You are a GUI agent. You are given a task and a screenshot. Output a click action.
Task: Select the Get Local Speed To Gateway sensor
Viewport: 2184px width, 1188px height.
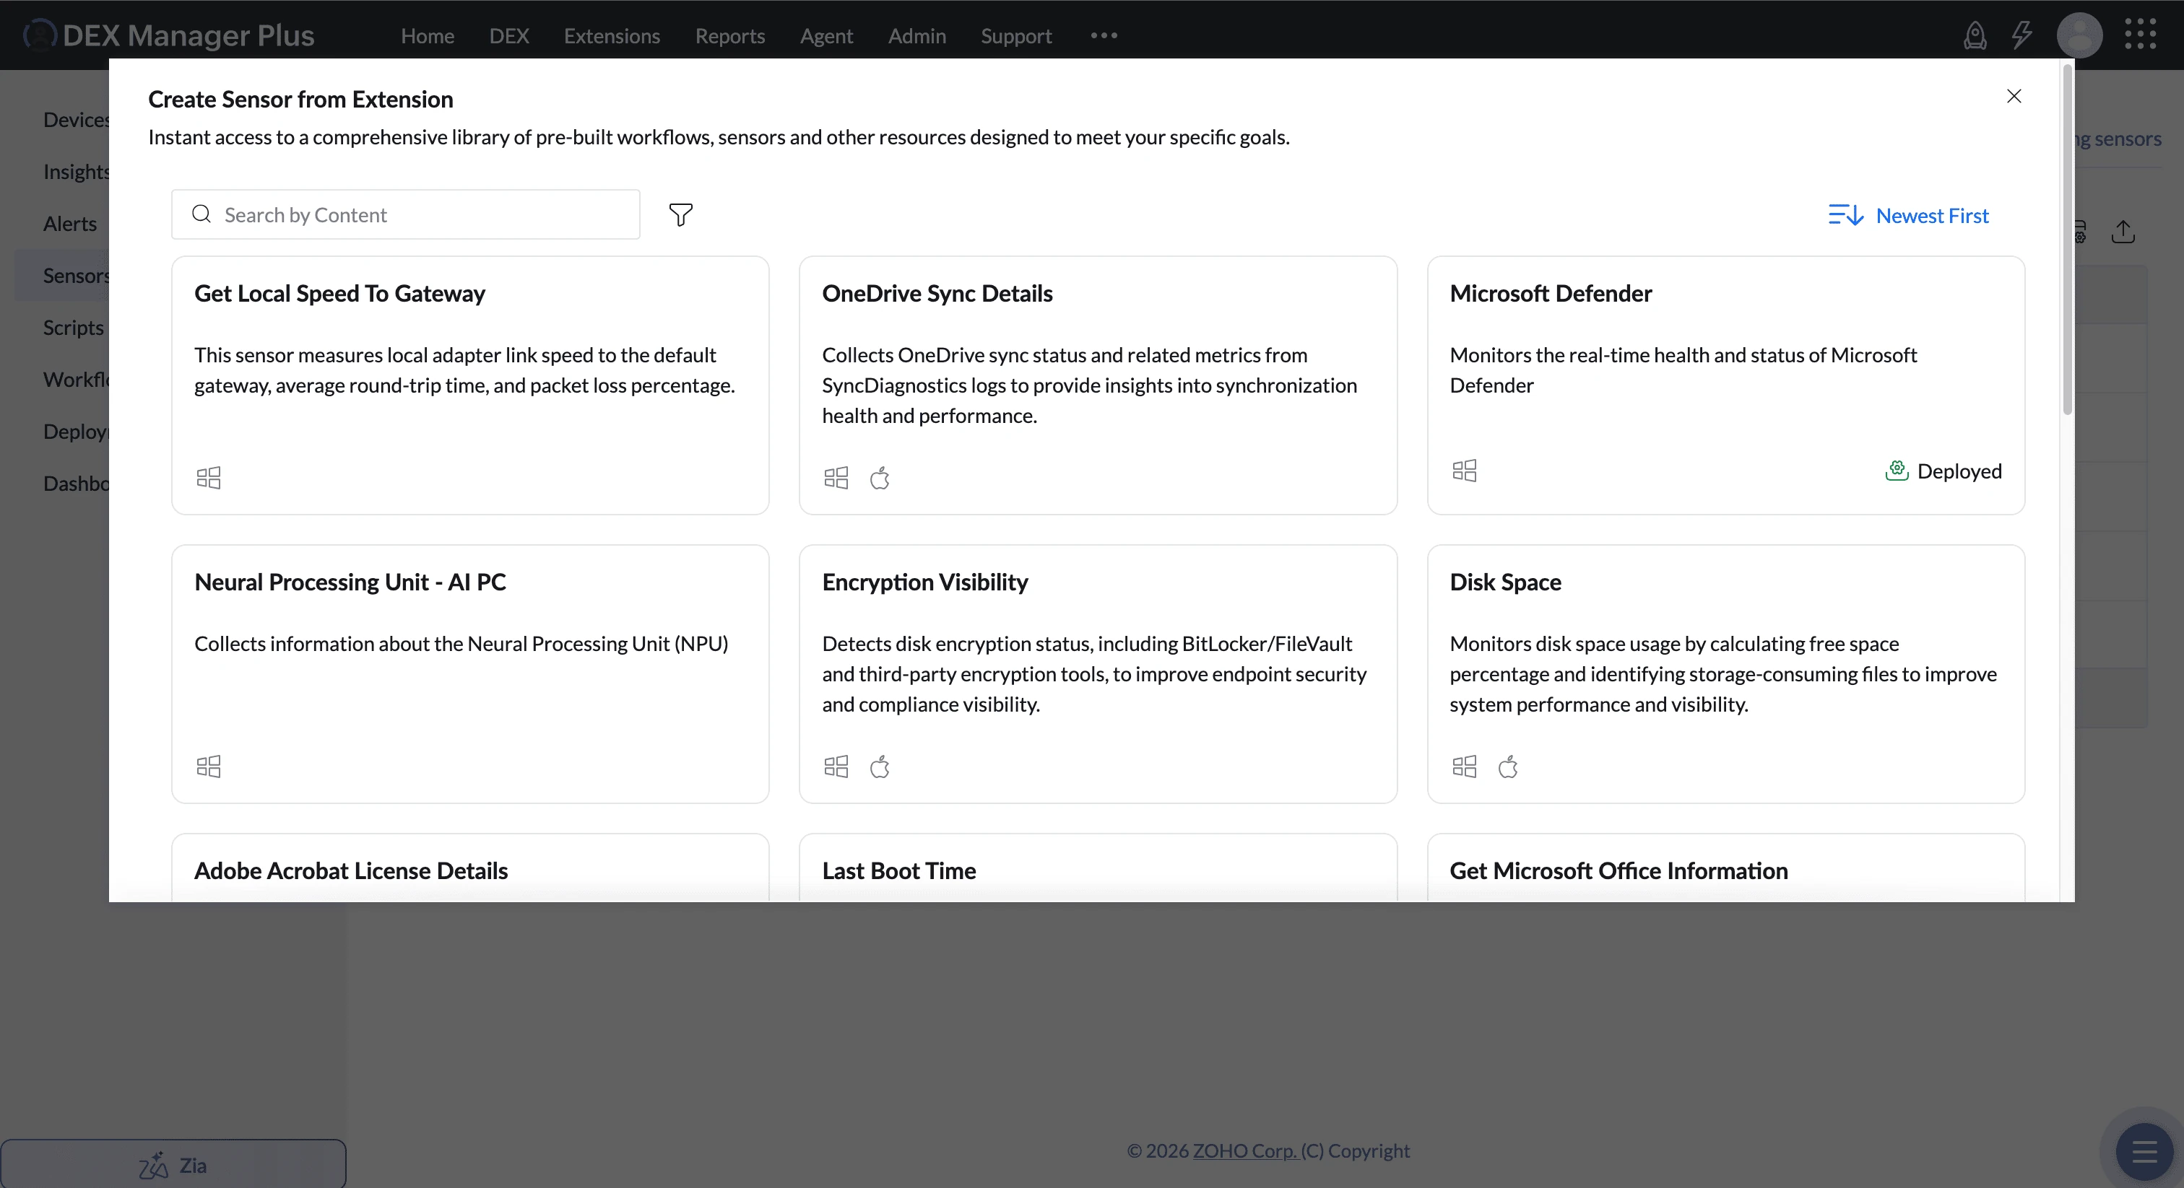click(x=469, y=385)
